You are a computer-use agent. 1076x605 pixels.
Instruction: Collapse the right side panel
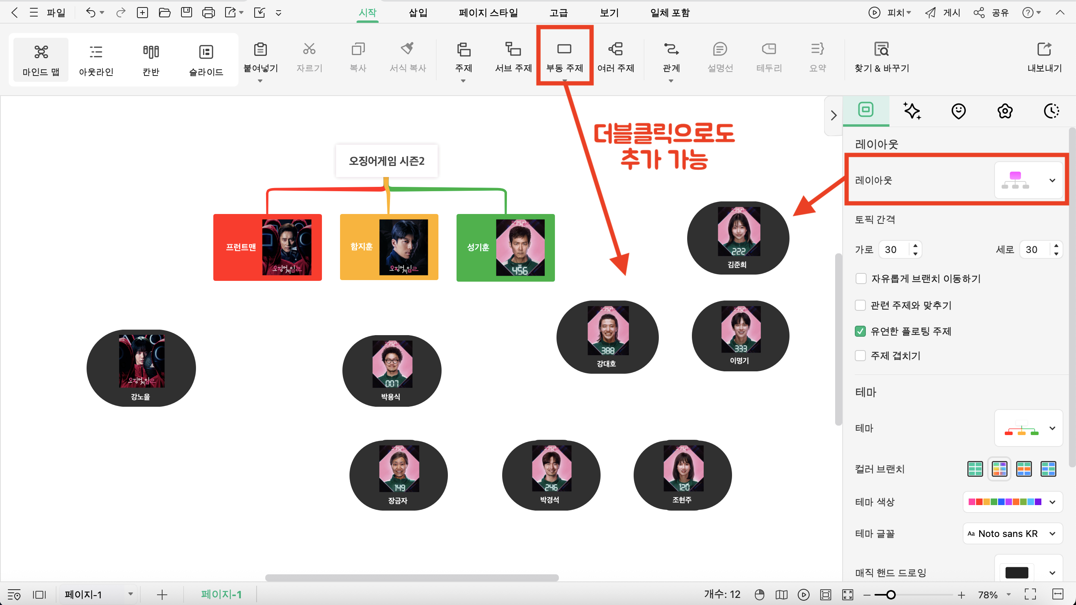(833, 116)
